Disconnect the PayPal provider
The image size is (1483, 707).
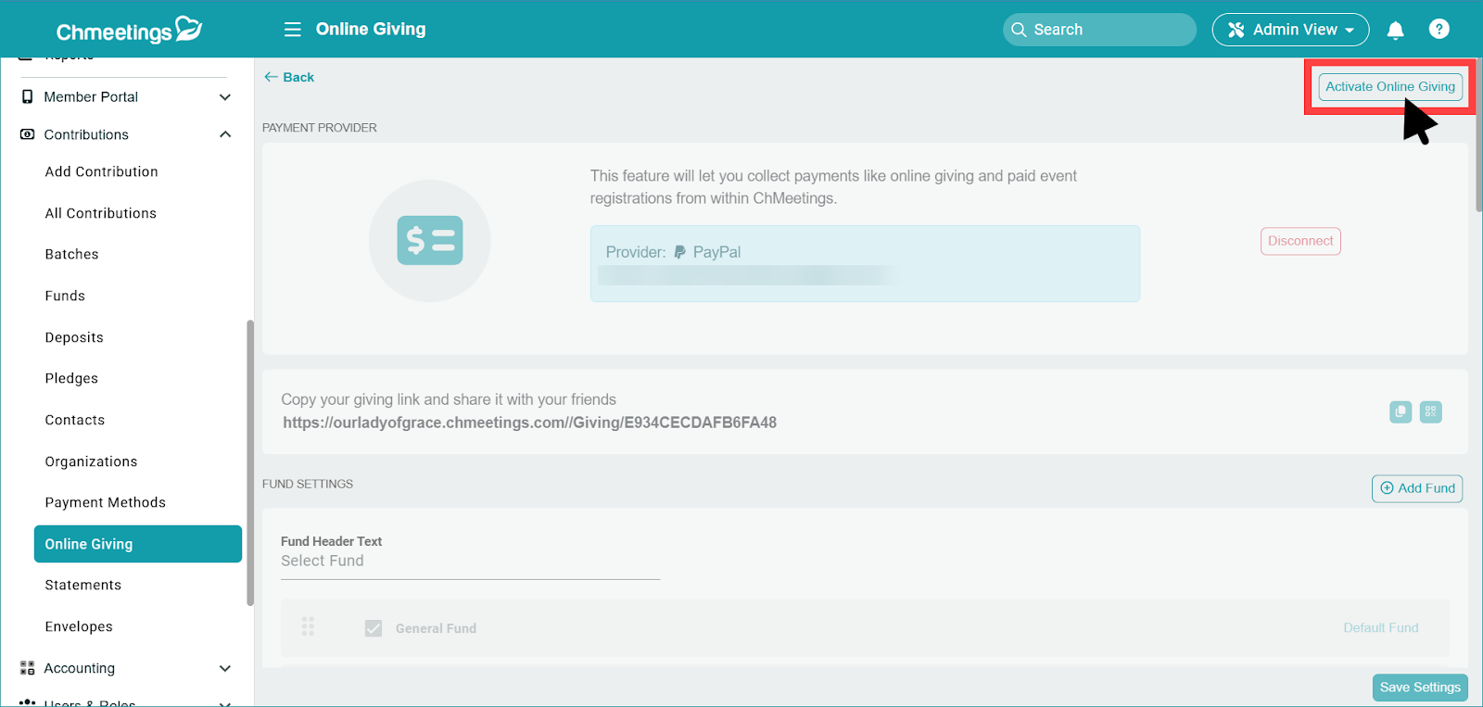(x=1300, y=241)
